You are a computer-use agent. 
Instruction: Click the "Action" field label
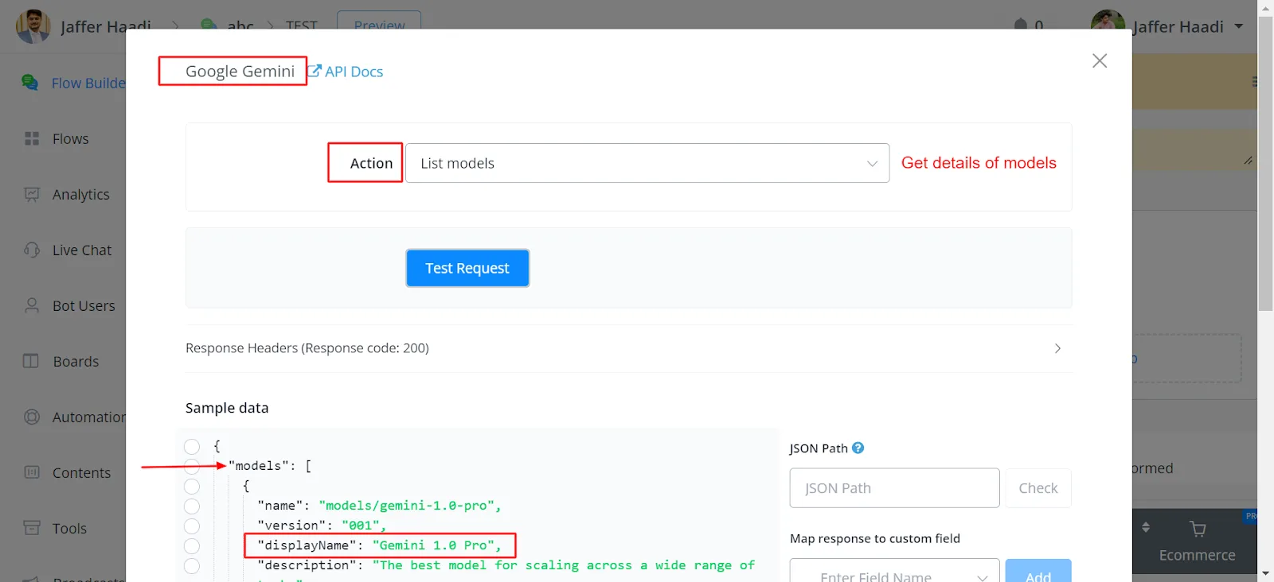(371, 163)
